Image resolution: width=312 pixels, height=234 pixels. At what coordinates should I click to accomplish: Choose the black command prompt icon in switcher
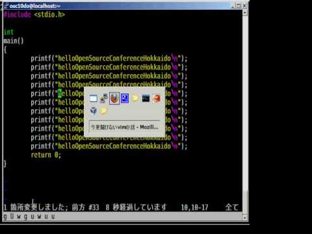tap(146, 99)
